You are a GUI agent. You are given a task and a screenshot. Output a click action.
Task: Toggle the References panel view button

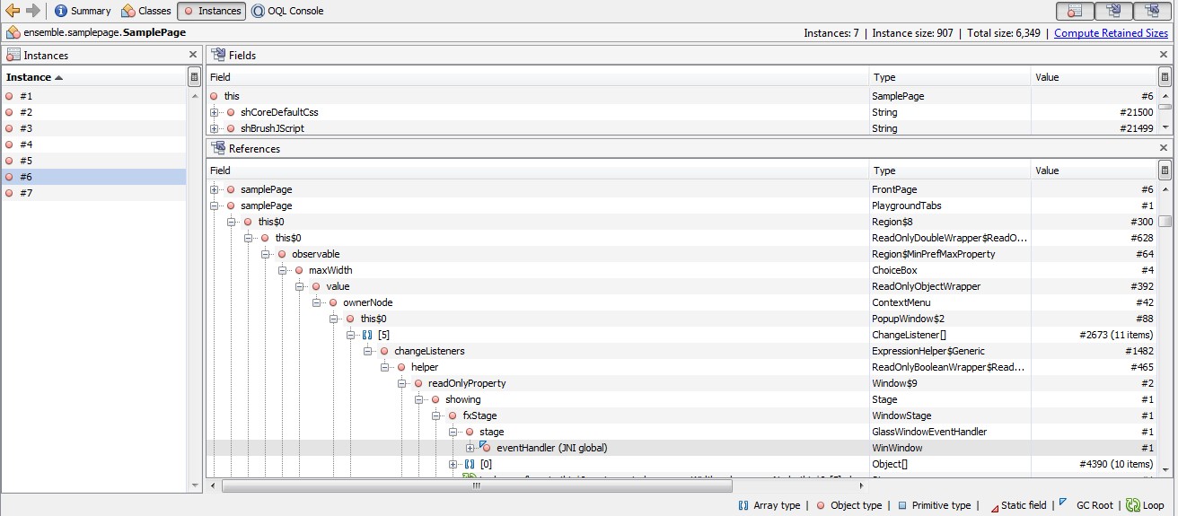(x=1152, y=11)
